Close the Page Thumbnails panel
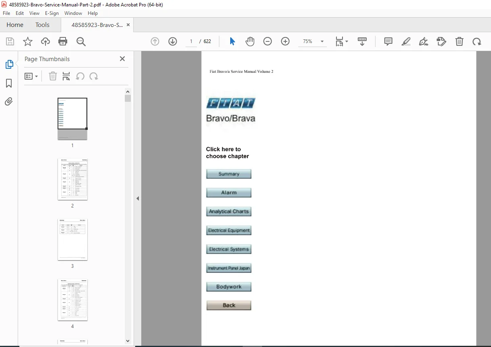This screenshot has height=347, width=491. point(122,59)
